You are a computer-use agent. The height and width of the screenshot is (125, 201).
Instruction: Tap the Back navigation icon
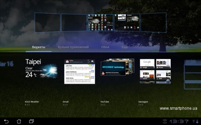[x=6, y=121]
